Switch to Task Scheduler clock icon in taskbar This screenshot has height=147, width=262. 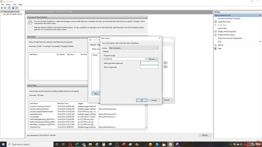click(x=170, y=144)
